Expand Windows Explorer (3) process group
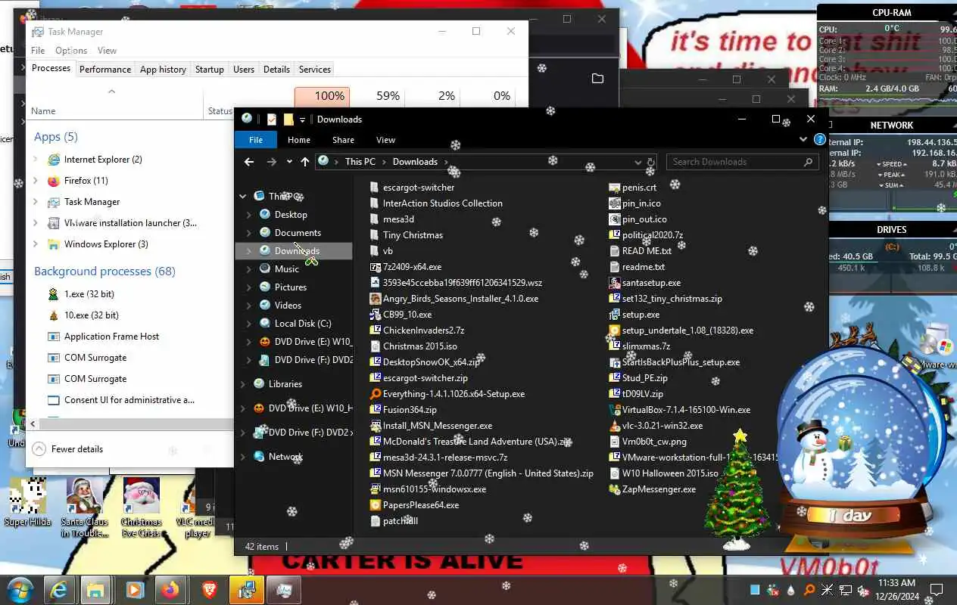Screen dimensions: 957x605 pyautogui.click(x=36, y=244)
